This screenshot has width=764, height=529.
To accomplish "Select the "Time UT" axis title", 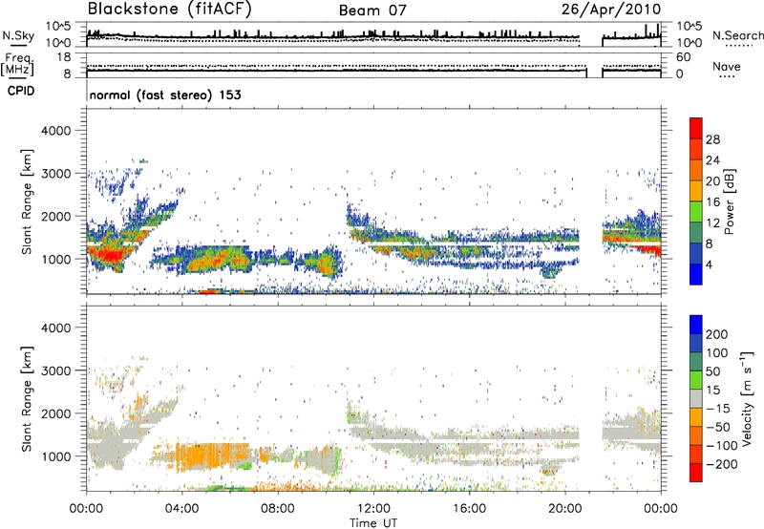I will (373, 523).
